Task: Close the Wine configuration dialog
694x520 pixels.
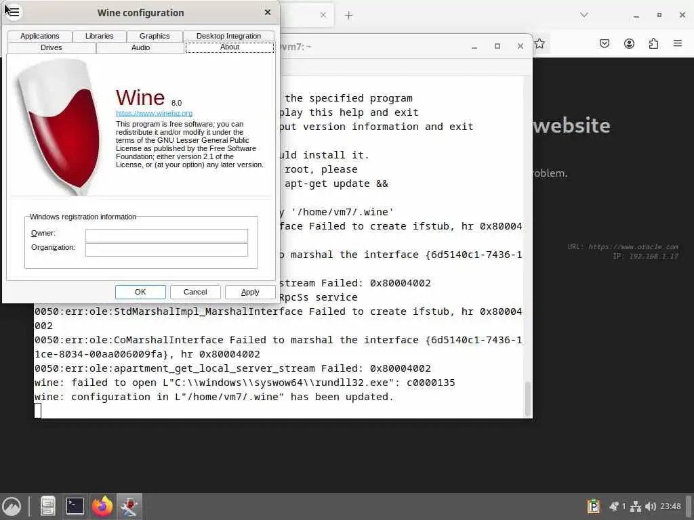Action: pos(267,12)
